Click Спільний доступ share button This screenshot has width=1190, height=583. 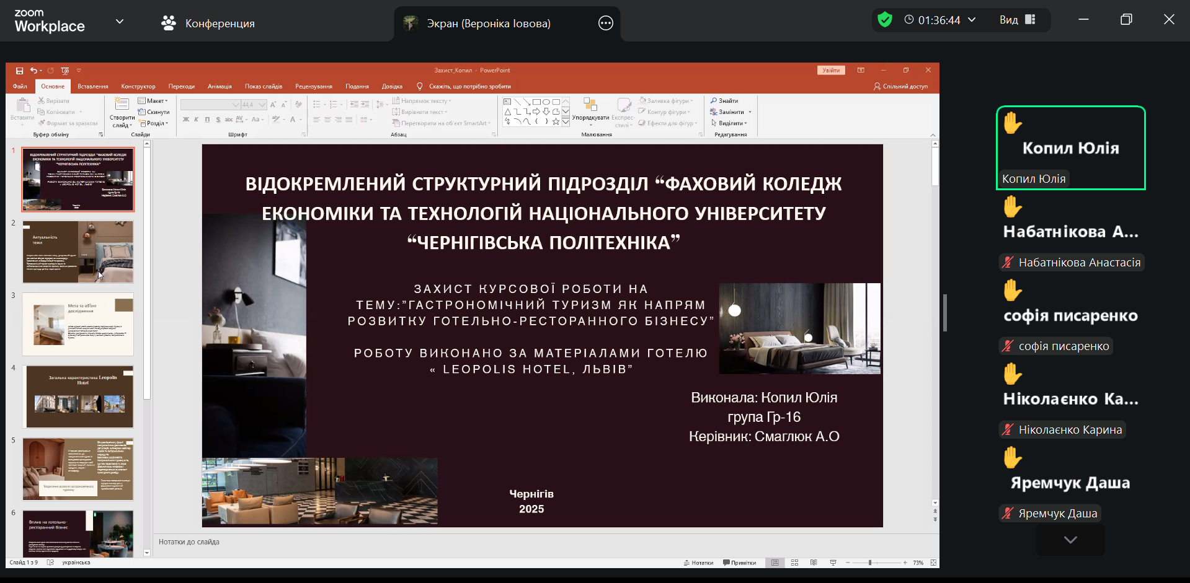(900, 87)
